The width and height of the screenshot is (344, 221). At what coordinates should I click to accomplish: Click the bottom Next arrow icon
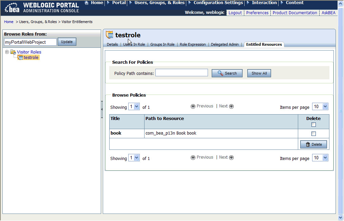[231, 158]
